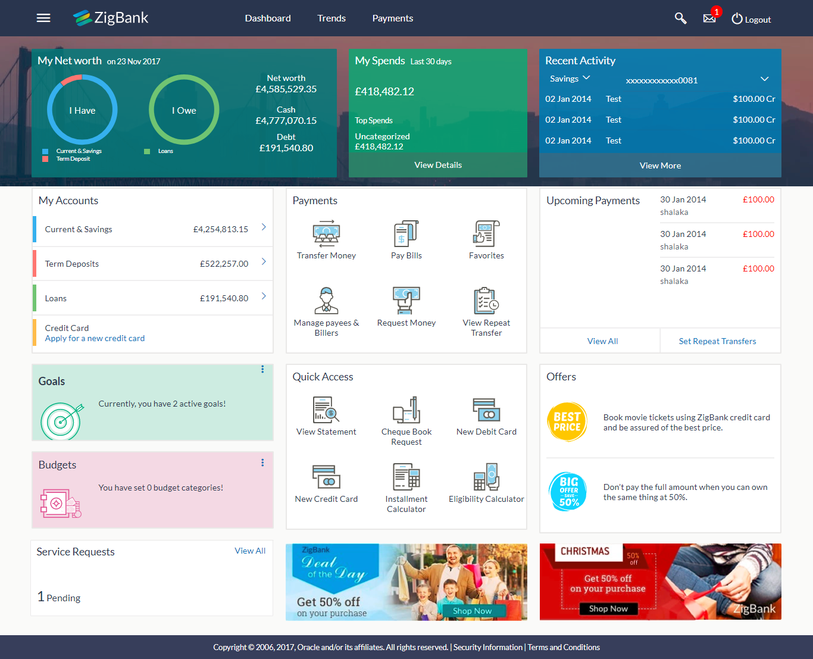Viewport: 813px width, 659px height.
Task: Click the I Have donut chart
Action: [x=82, y=110]
